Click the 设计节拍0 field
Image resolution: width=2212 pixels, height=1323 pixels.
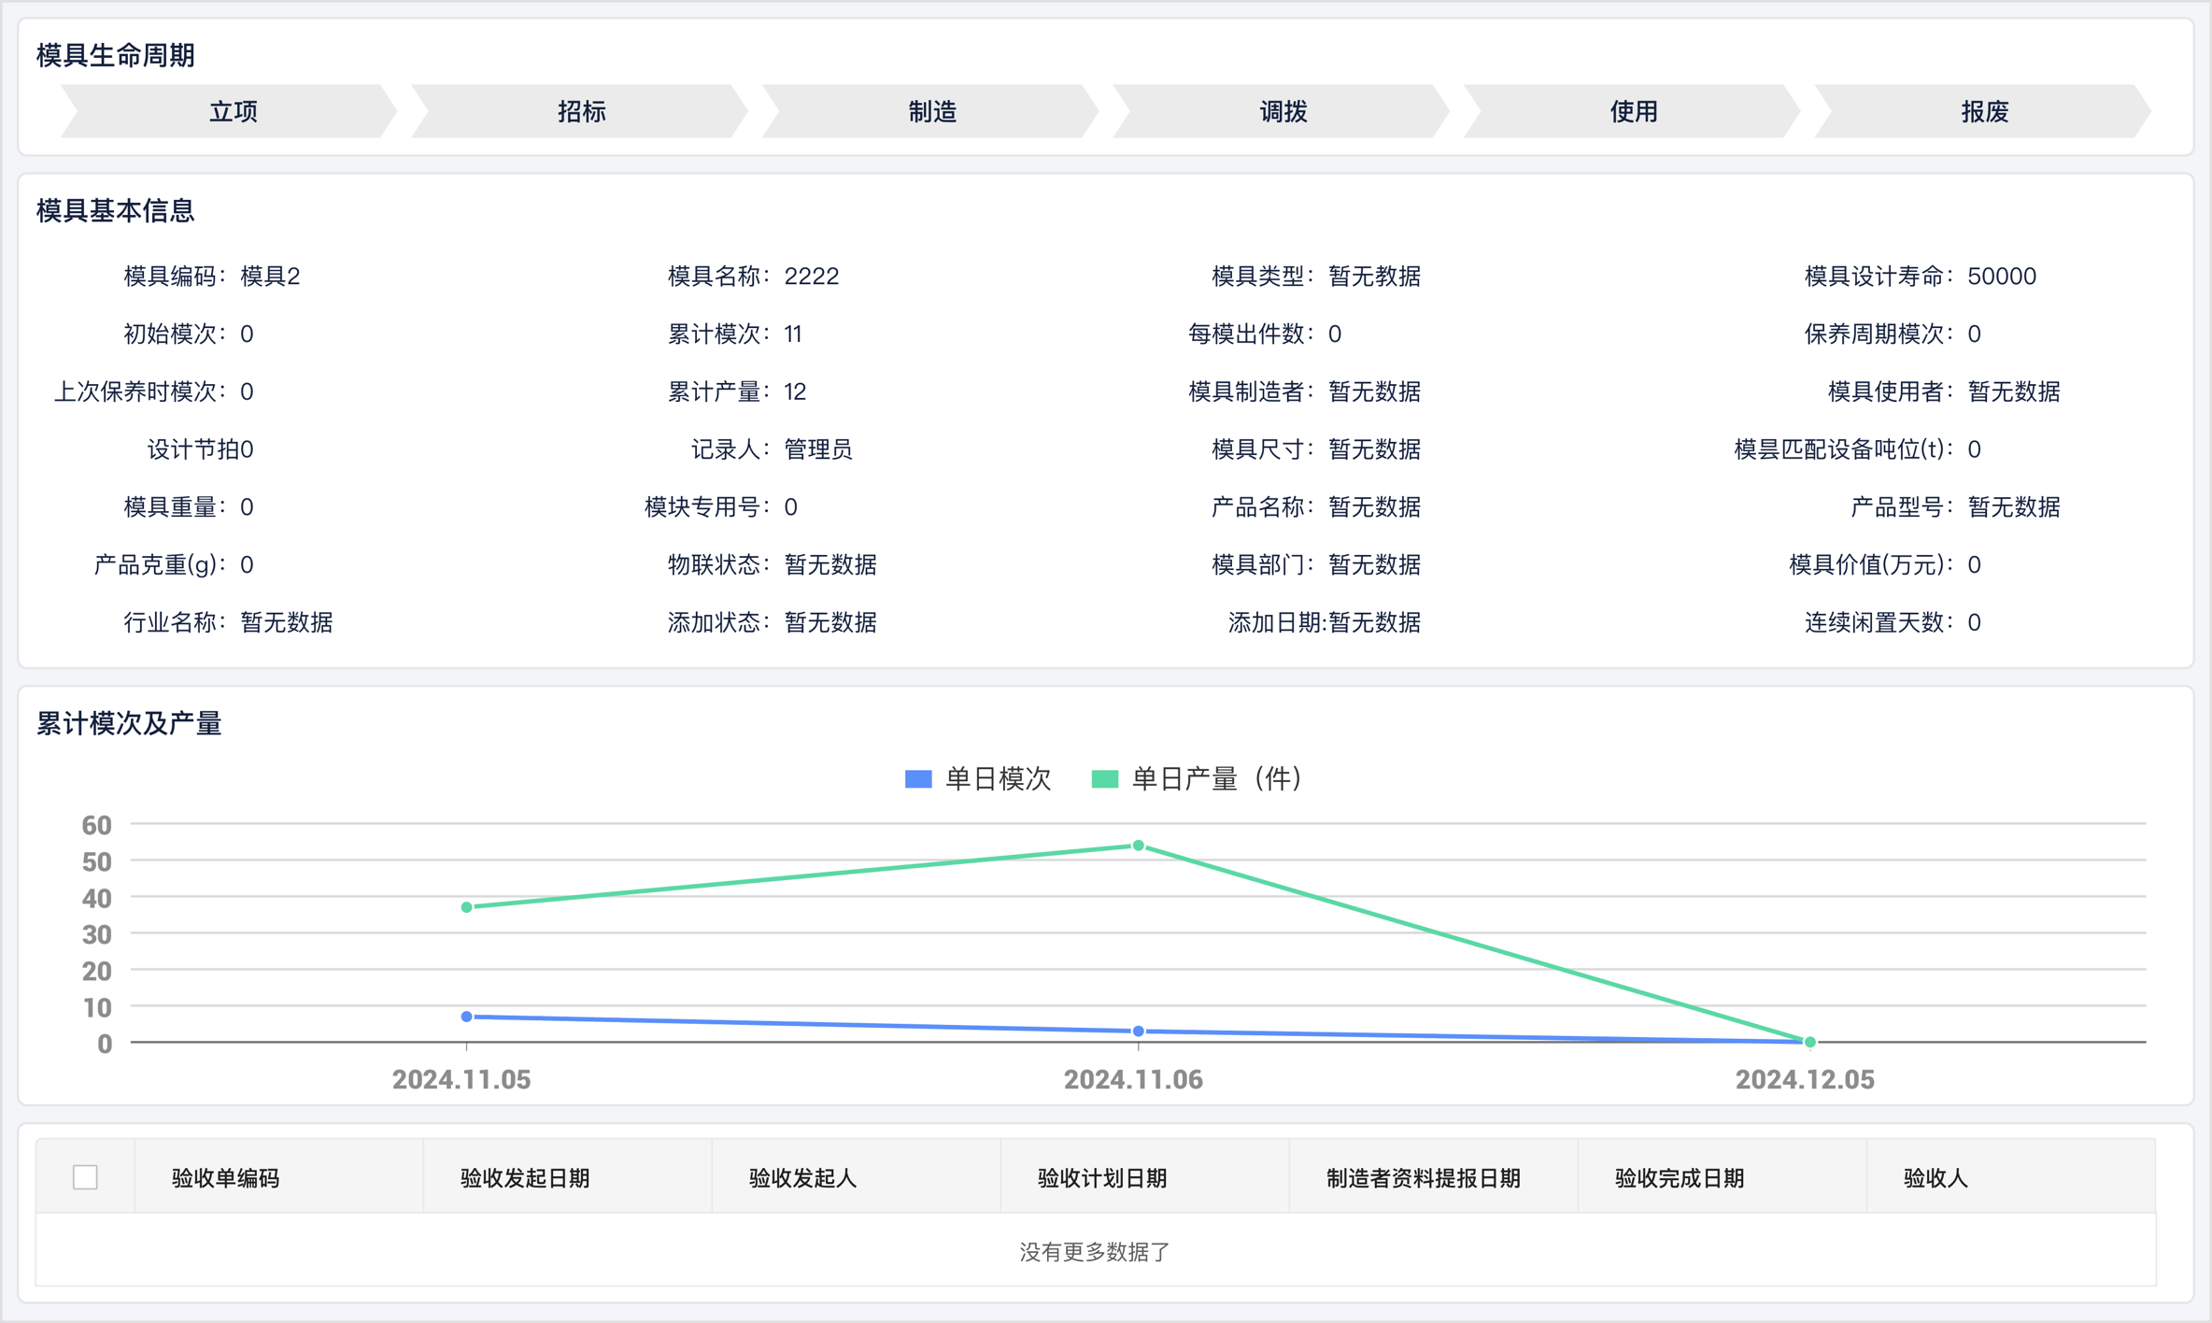pyautogui.click(x=201, y=449)
